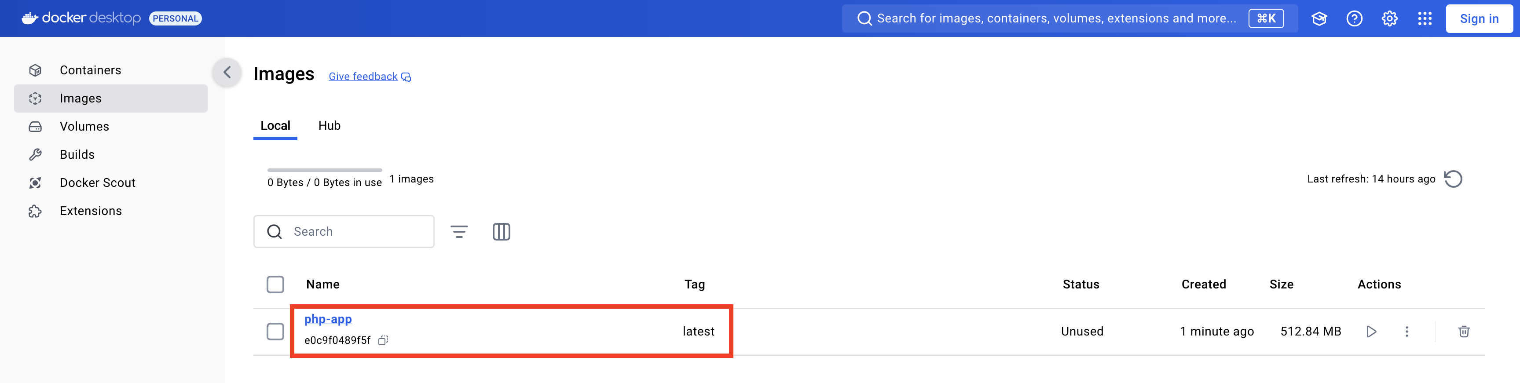Collapse the left sidebar
Screen dimensions: 1520x383
pos(227,73)
